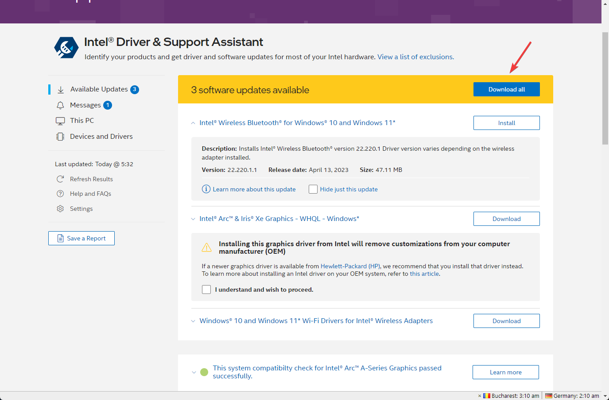Screen dimensions: 609x400
Task: Select Devices and Drivers in the sidebar
Action: (101, 136)
